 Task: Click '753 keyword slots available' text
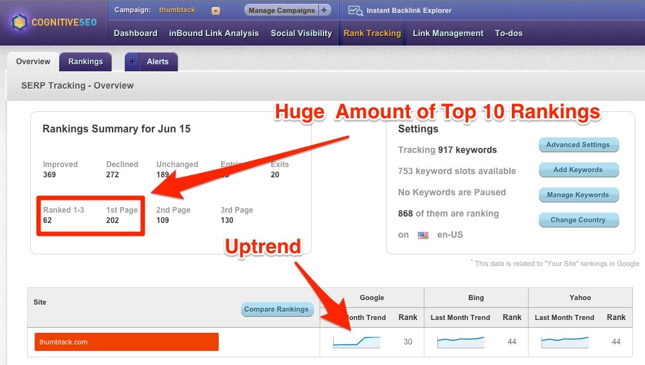pos(457,171)
